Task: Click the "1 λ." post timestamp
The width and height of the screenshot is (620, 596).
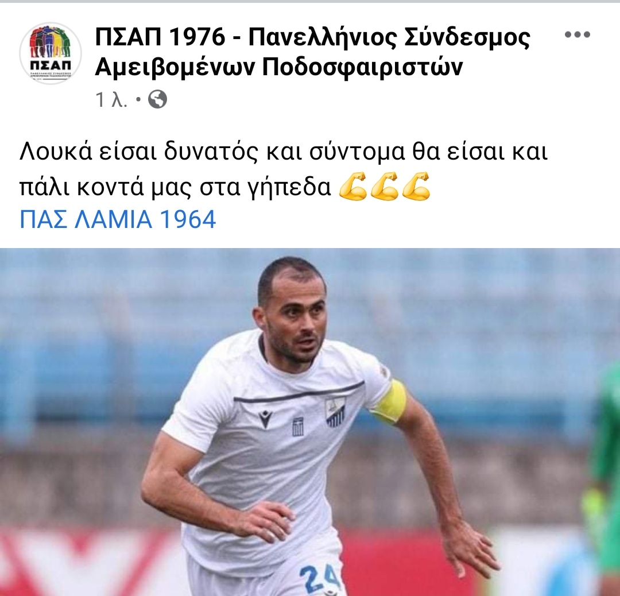Action: pos(111,100)
